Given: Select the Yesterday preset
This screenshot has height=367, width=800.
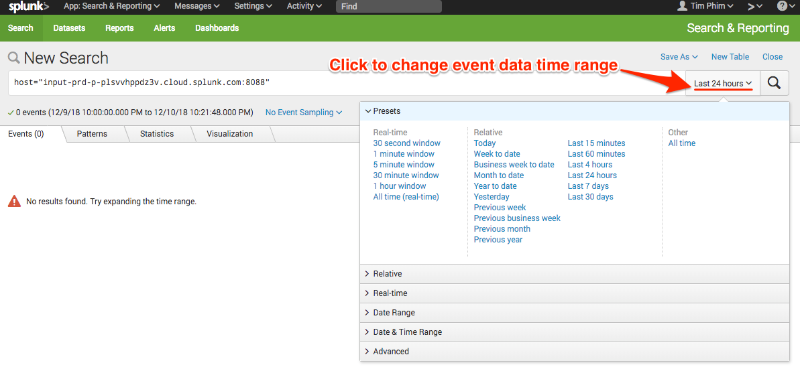Looking at the screenshot, I should point(492,197).
